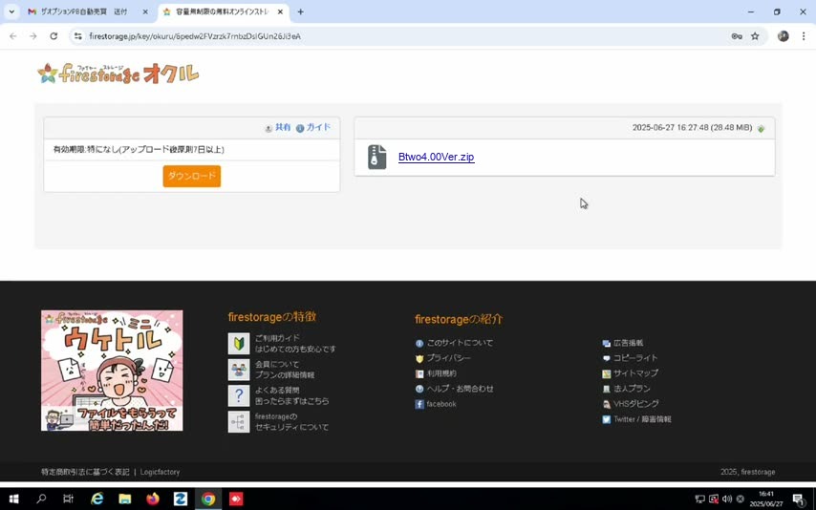Click the zip file icon beside Btwo4.00Ver.zip
The width and height of the screenshot is (816, 510).
pos(377,158)
